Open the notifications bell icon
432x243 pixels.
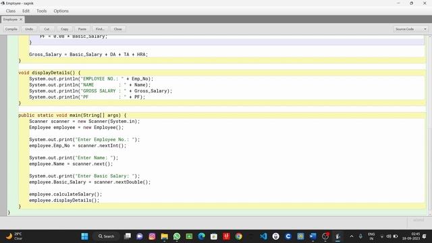click(425, 236)
